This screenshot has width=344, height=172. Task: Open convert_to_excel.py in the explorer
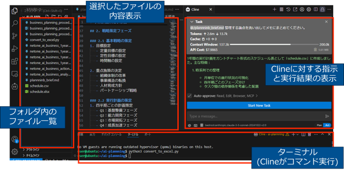pyautogui.click(x=44, y=40)
